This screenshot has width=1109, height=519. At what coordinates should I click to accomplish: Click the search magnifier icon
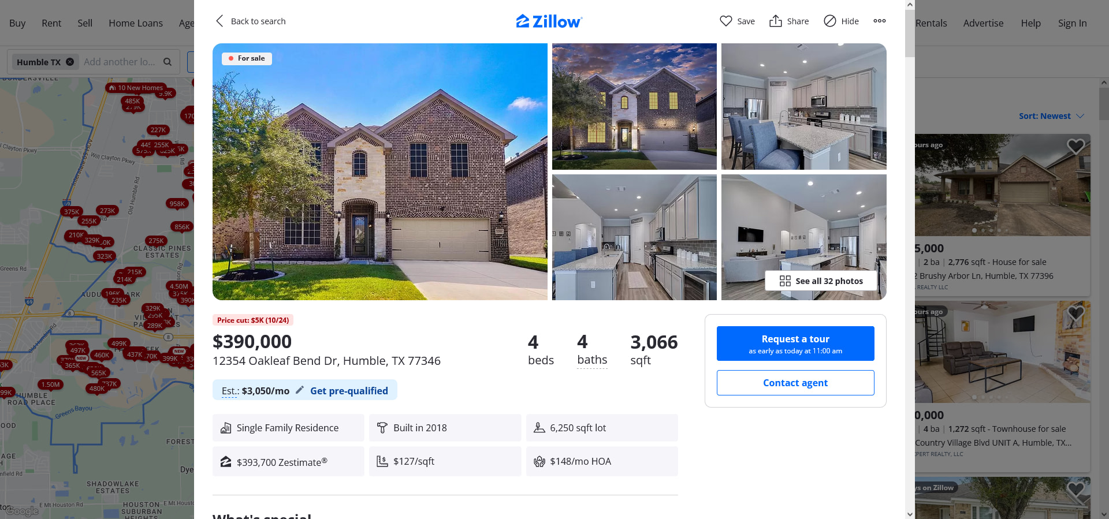(x=168, y=62)
